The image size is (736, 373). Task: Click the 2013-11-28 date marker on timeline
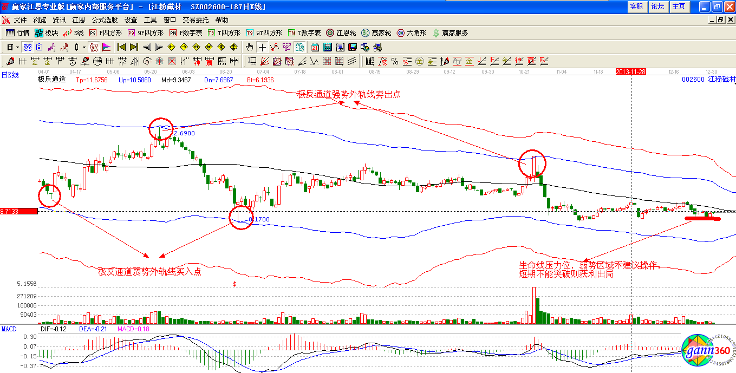click(631, 71)
